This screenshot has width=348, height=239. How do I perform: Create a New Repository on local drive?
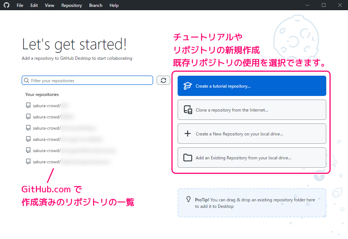[252, 134]
